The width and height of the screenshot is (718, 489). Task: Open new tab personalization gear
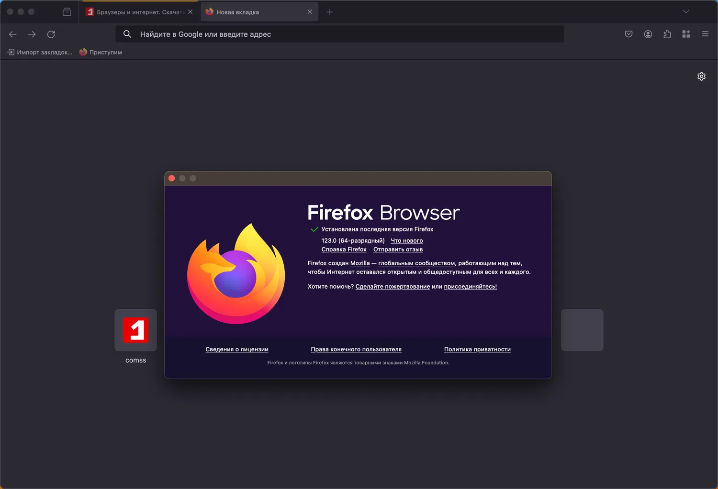click(x=701, y=76)
